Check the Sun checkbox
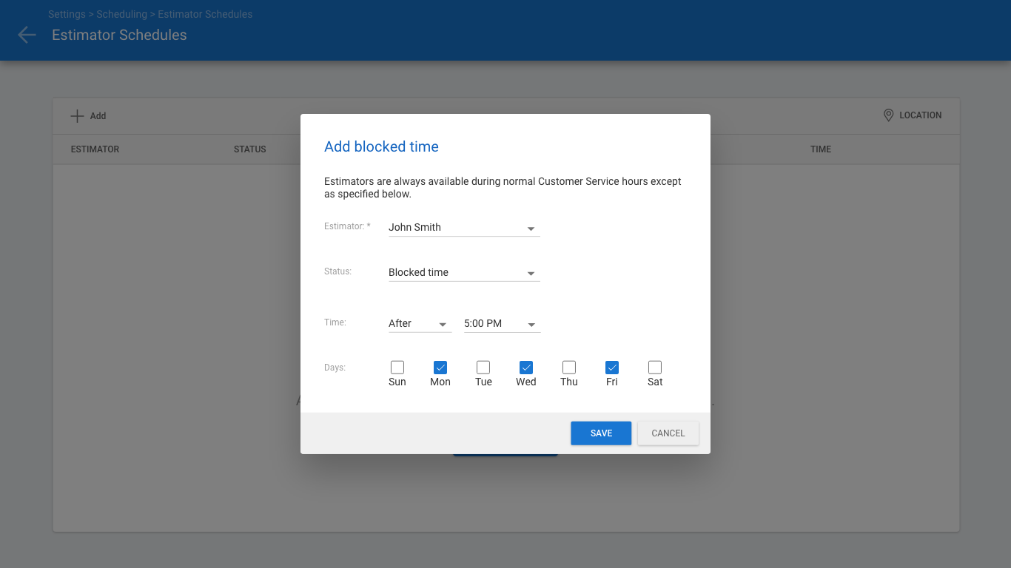This screenshot has width=1011, height=568. point(397,367)
